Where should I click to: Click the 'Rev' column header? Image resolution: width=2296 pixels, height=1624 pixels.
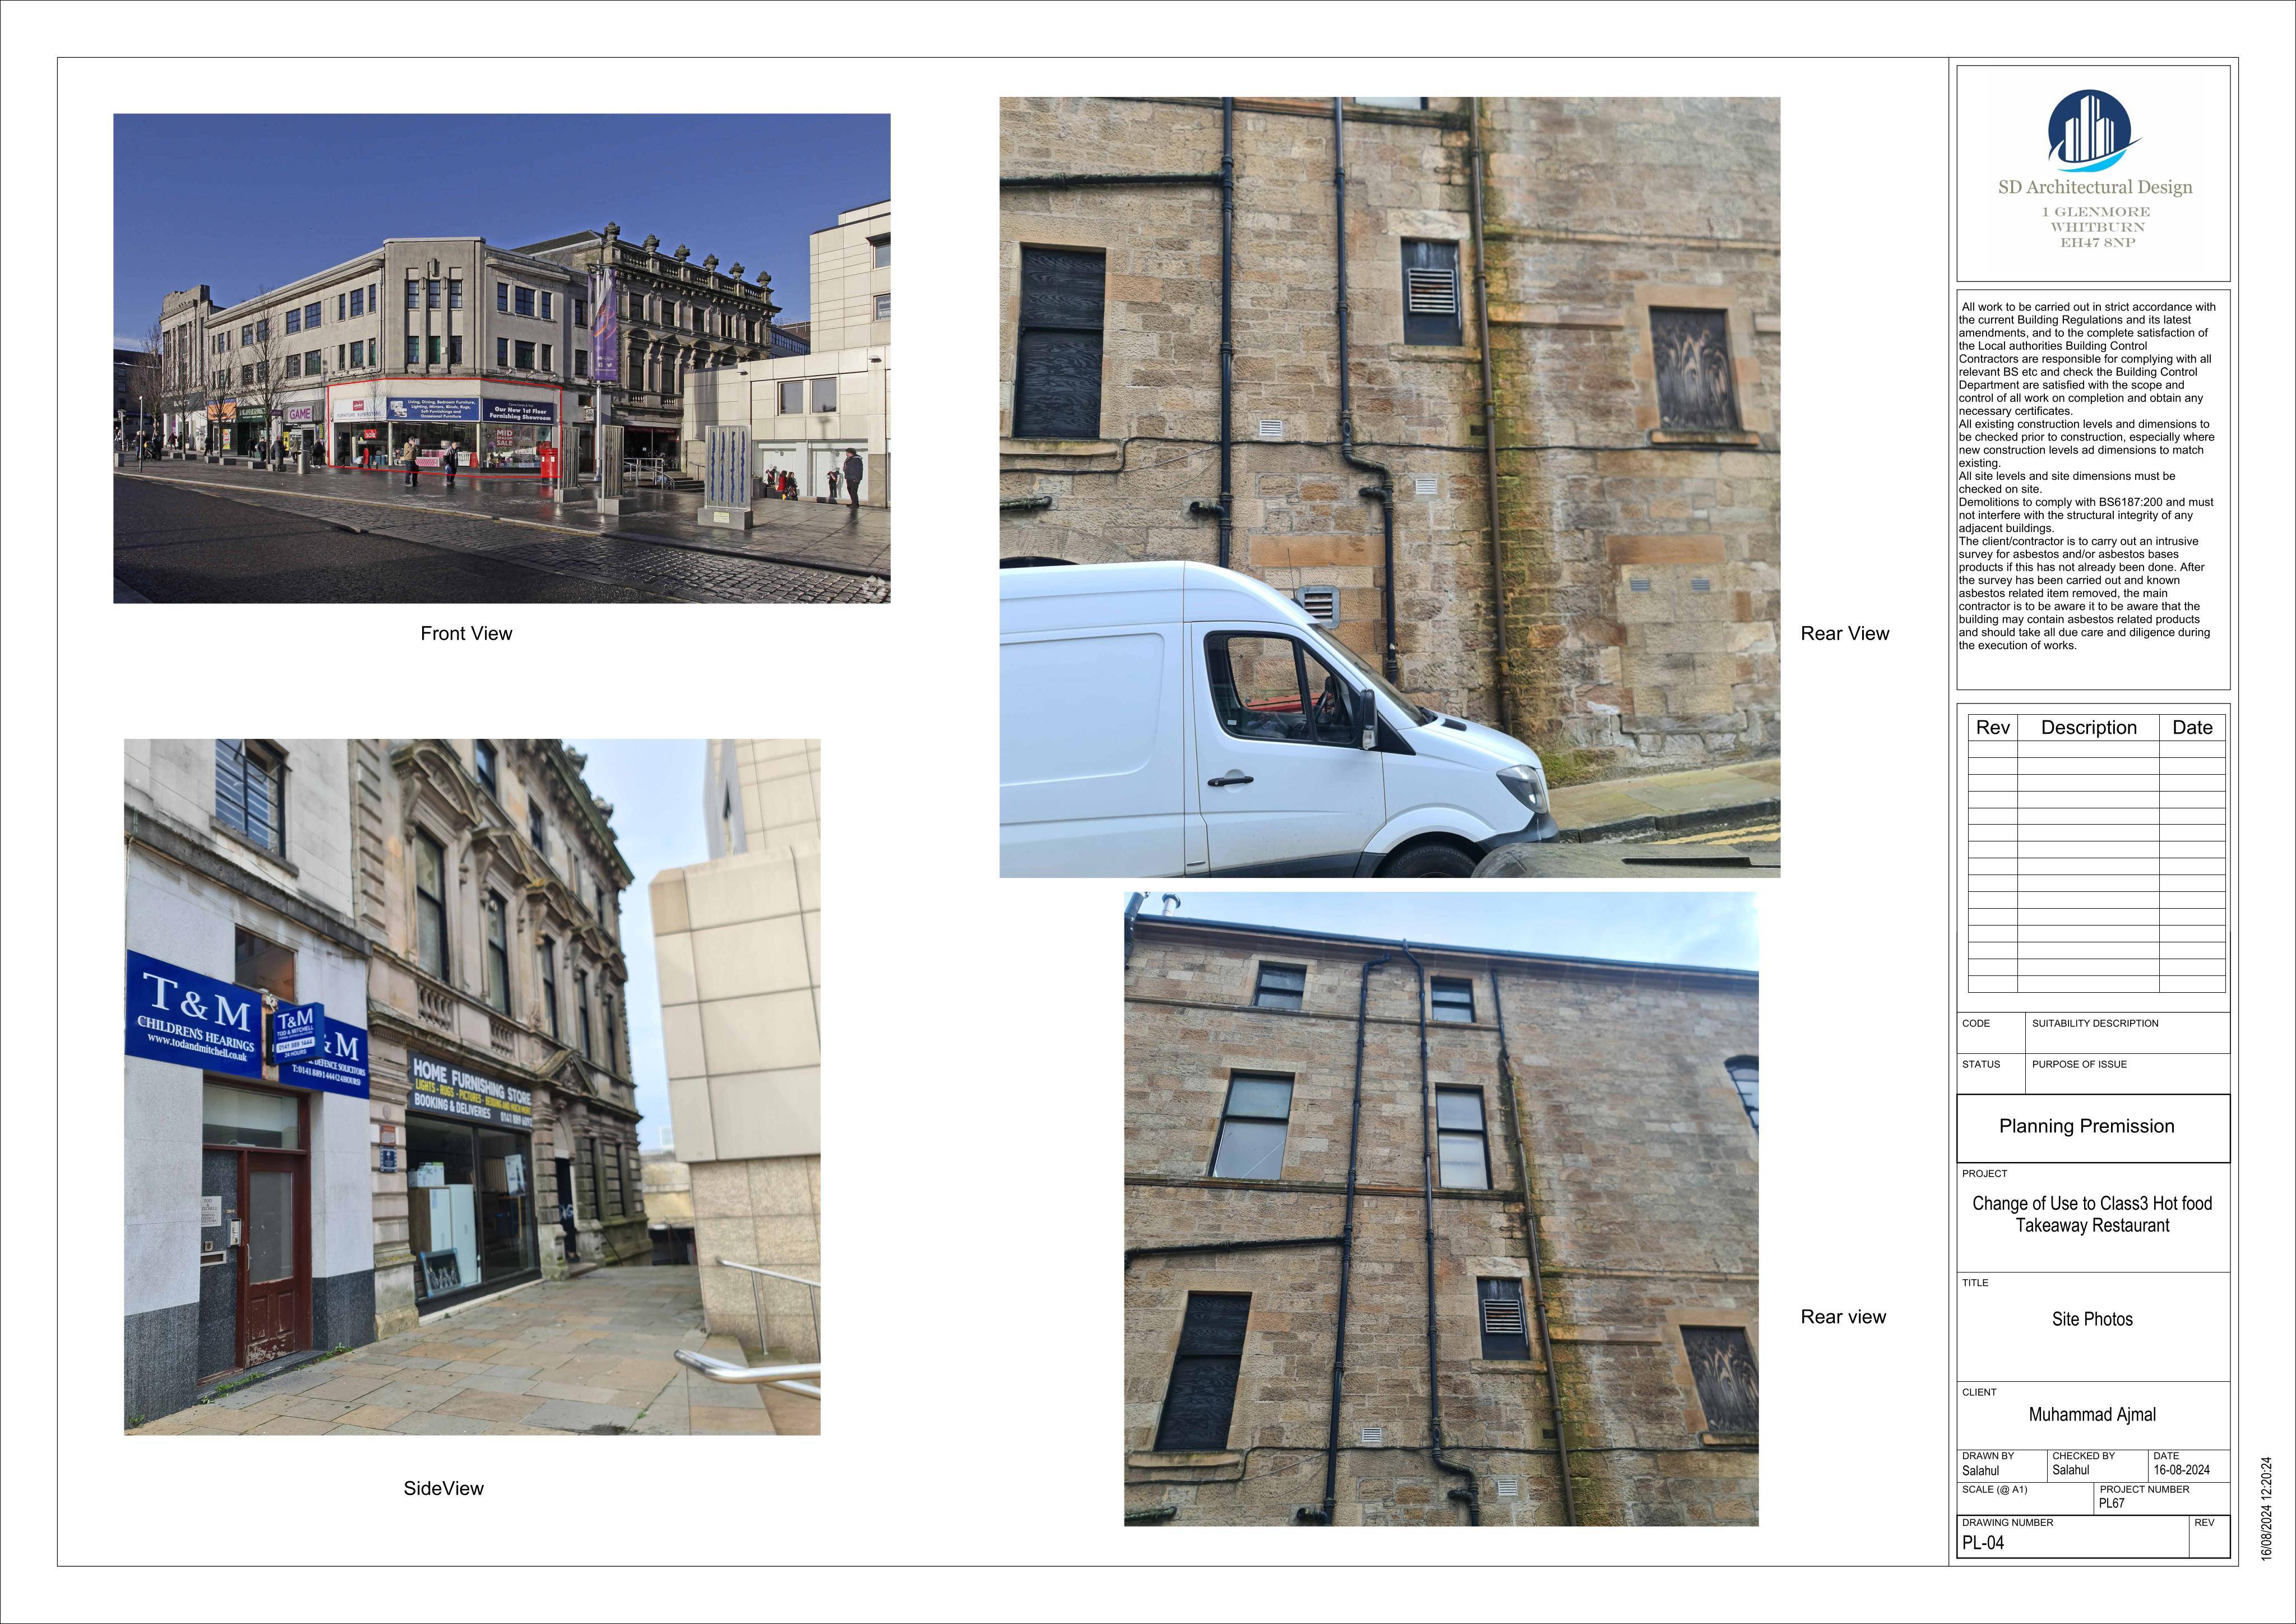tap(1992, 727)
